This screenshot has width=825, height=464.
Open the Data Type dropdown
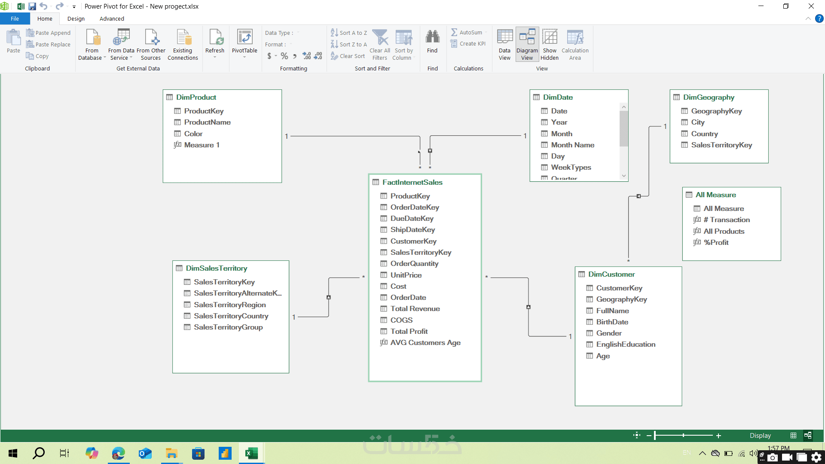pyautogui.click(x=298, y=33)
